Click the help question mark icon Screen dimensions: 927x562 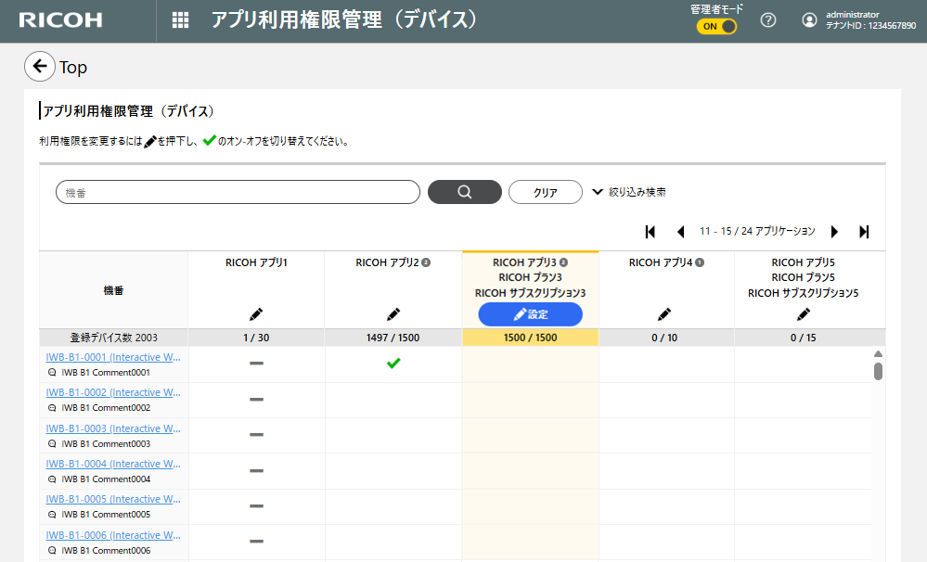(768, 20)
